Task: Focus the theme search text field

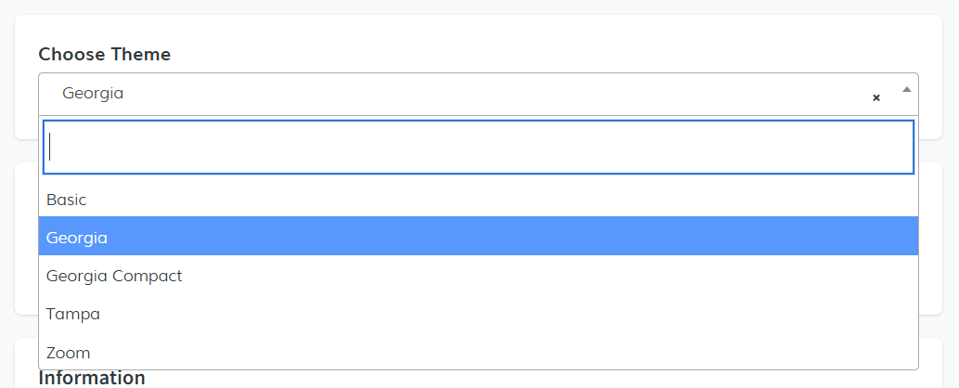Action: click(478, 147)
